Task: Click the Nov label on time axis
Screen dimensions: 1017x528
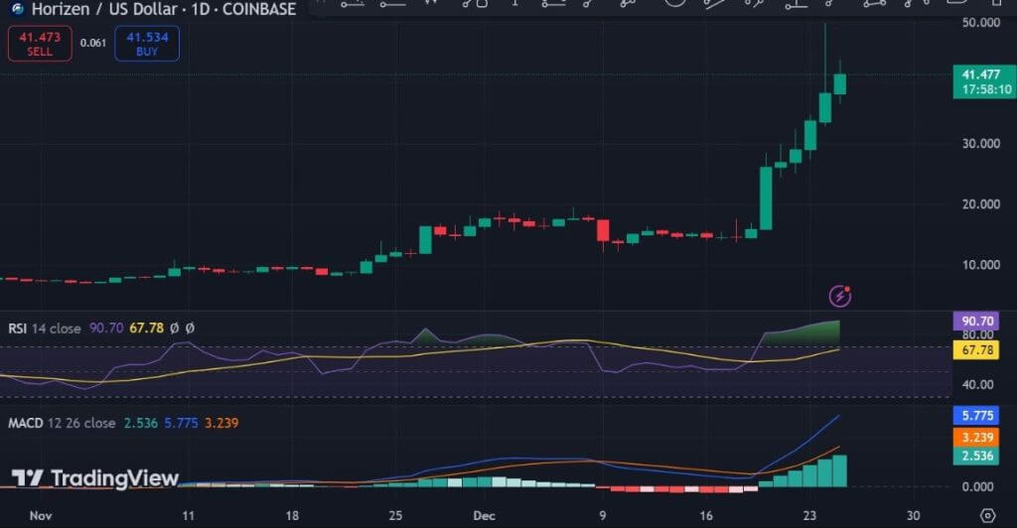Action: 41,516
